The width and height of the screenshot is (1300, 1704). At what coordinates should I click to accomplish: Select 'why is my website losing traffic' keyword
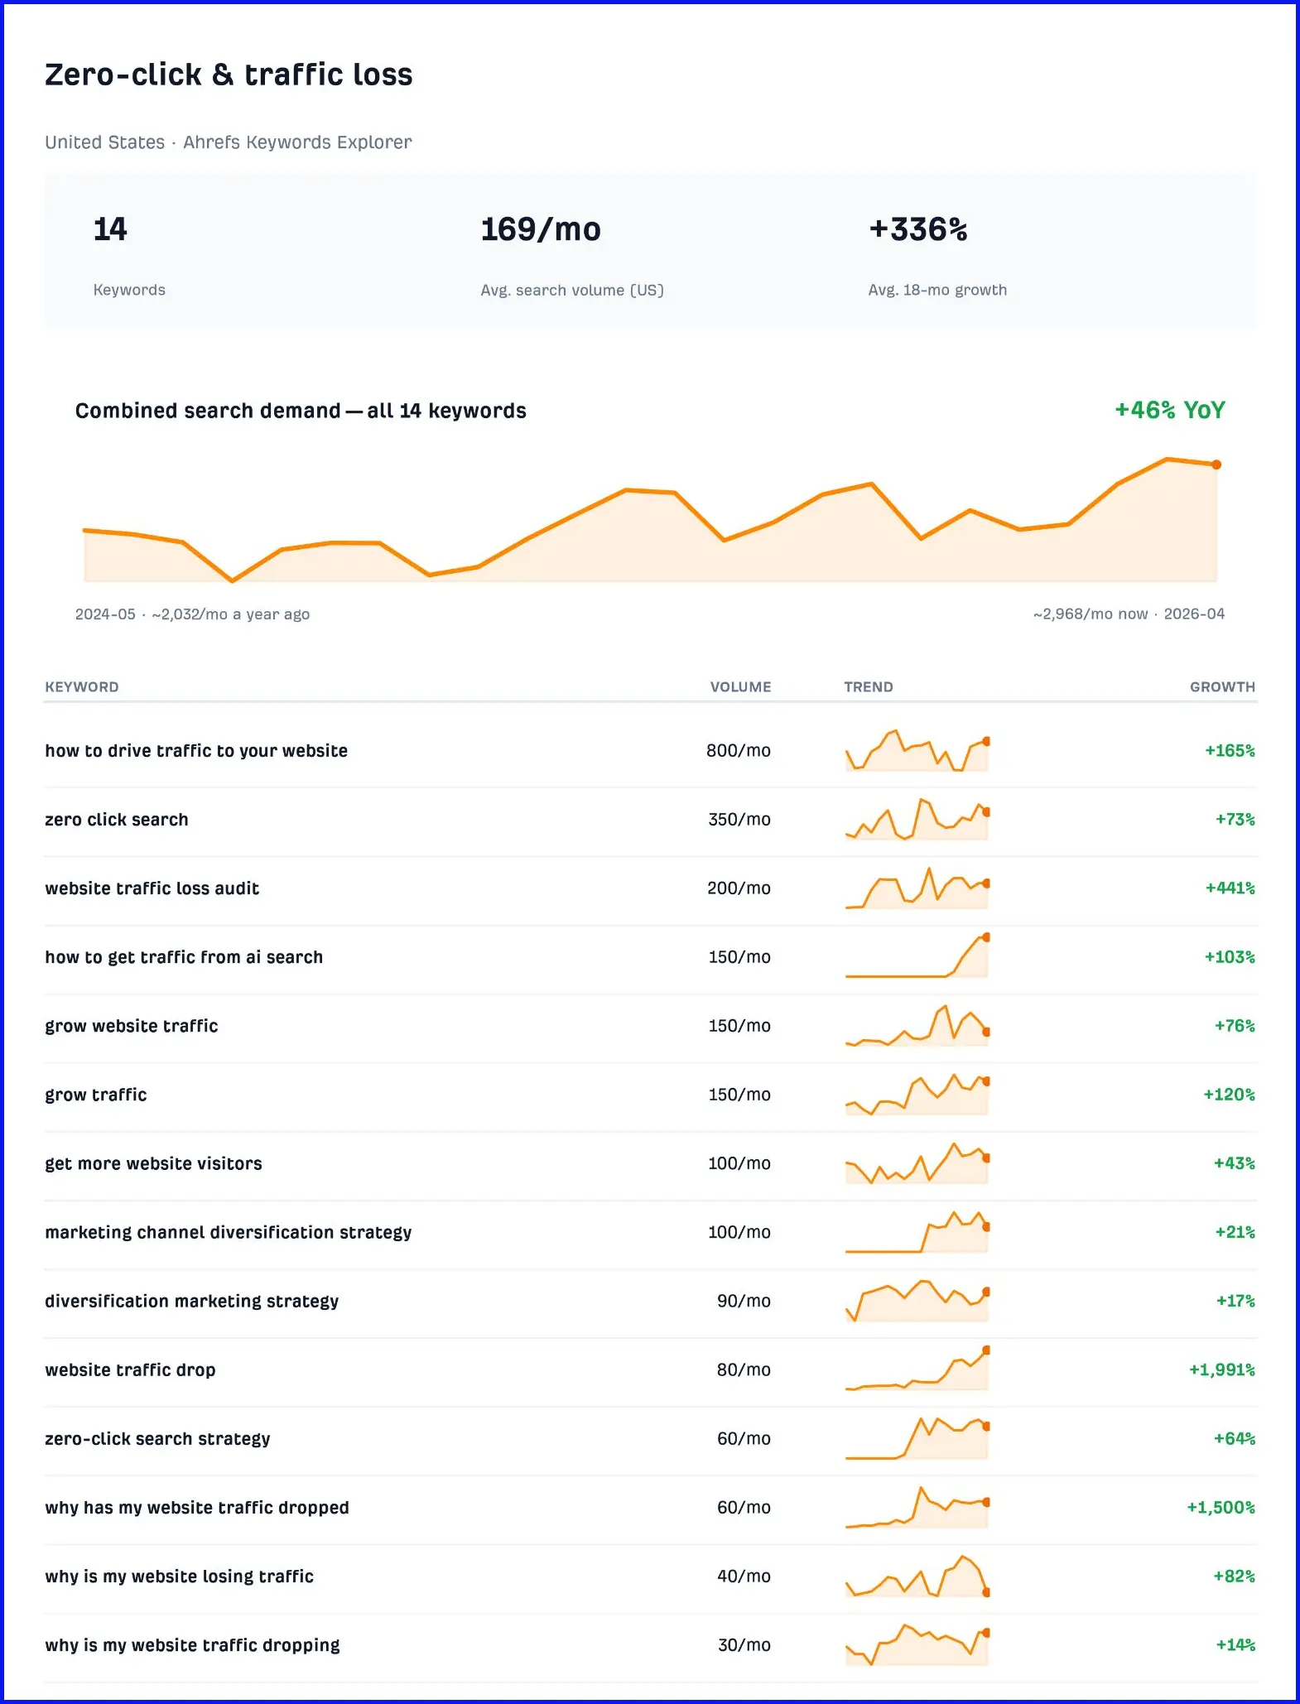point(180,1576)
